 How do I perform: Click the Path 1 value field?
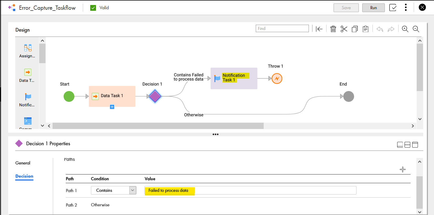[250, 190]
